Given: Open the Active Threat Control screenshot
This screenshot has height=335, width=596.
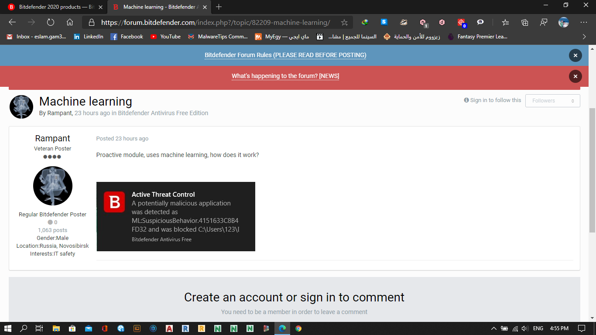Looking at the screenshot, I should (x=176, y=216).
